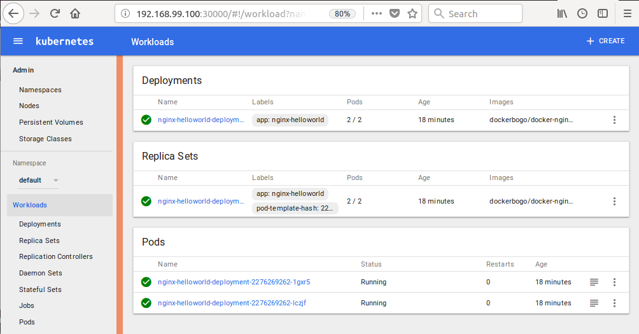The height and width of the screenshot is (334, 639).
Task: Click the Admin section heading
Action: click(23, 70)
